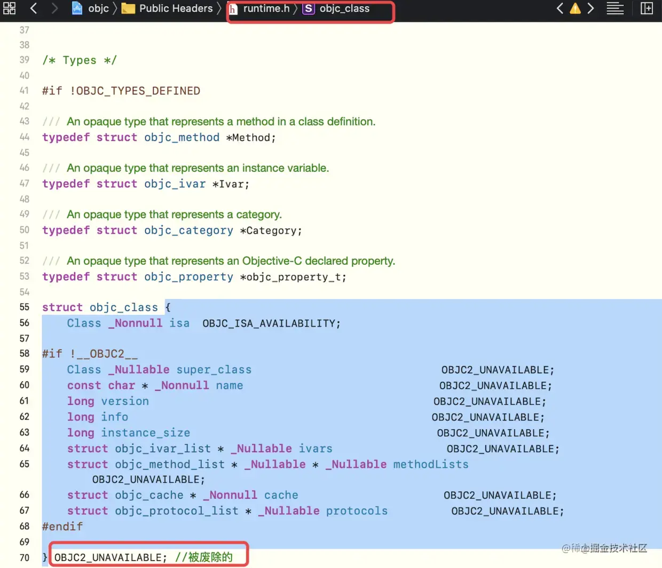Open objc_class symbol in jump bar

coord(336,9)
